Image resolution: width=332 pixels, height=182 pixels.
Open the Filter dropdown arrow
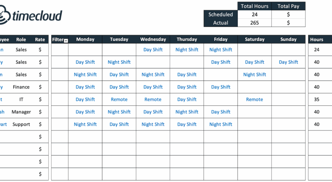(x=66, y=41)
